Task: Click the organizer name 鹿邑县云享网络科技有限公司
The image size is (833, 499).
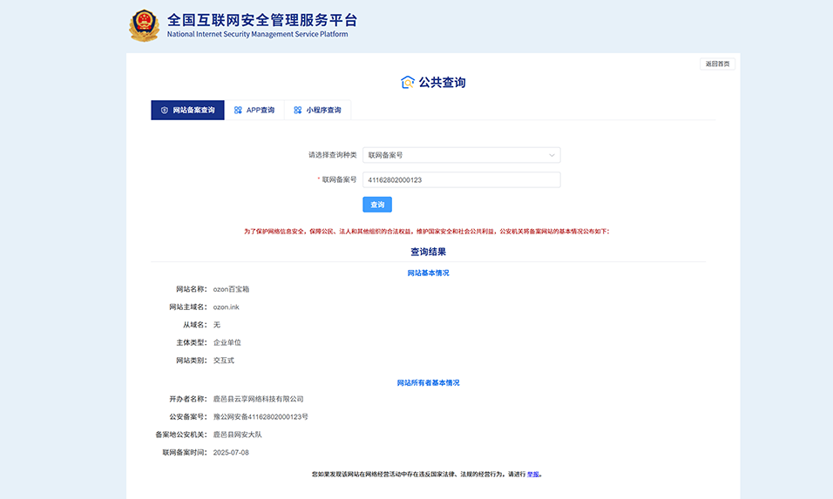Action: point(258,399)
